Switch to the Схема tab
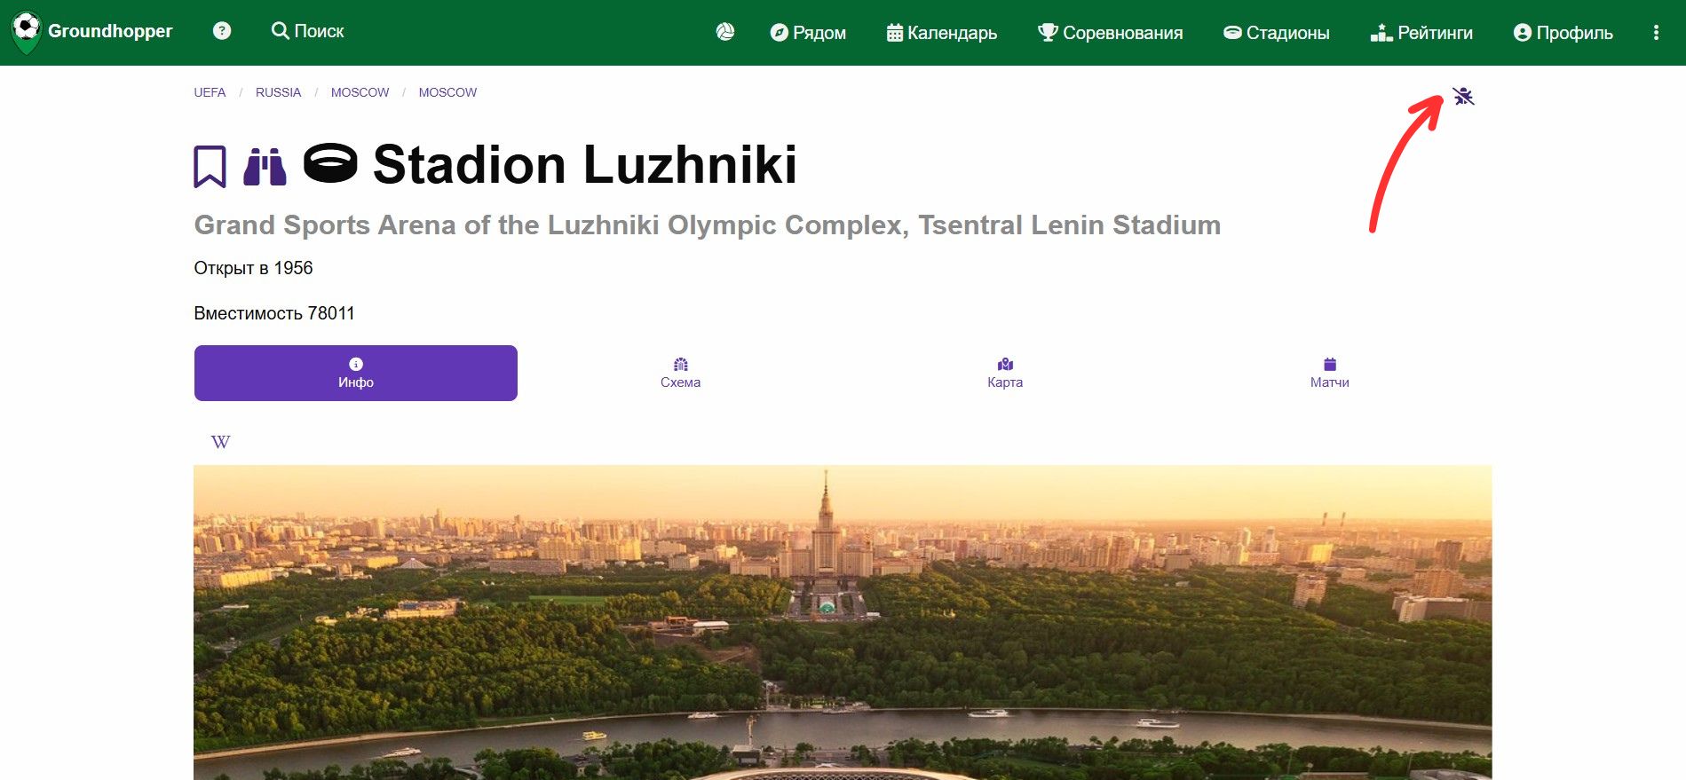 (x=680, y=373)
